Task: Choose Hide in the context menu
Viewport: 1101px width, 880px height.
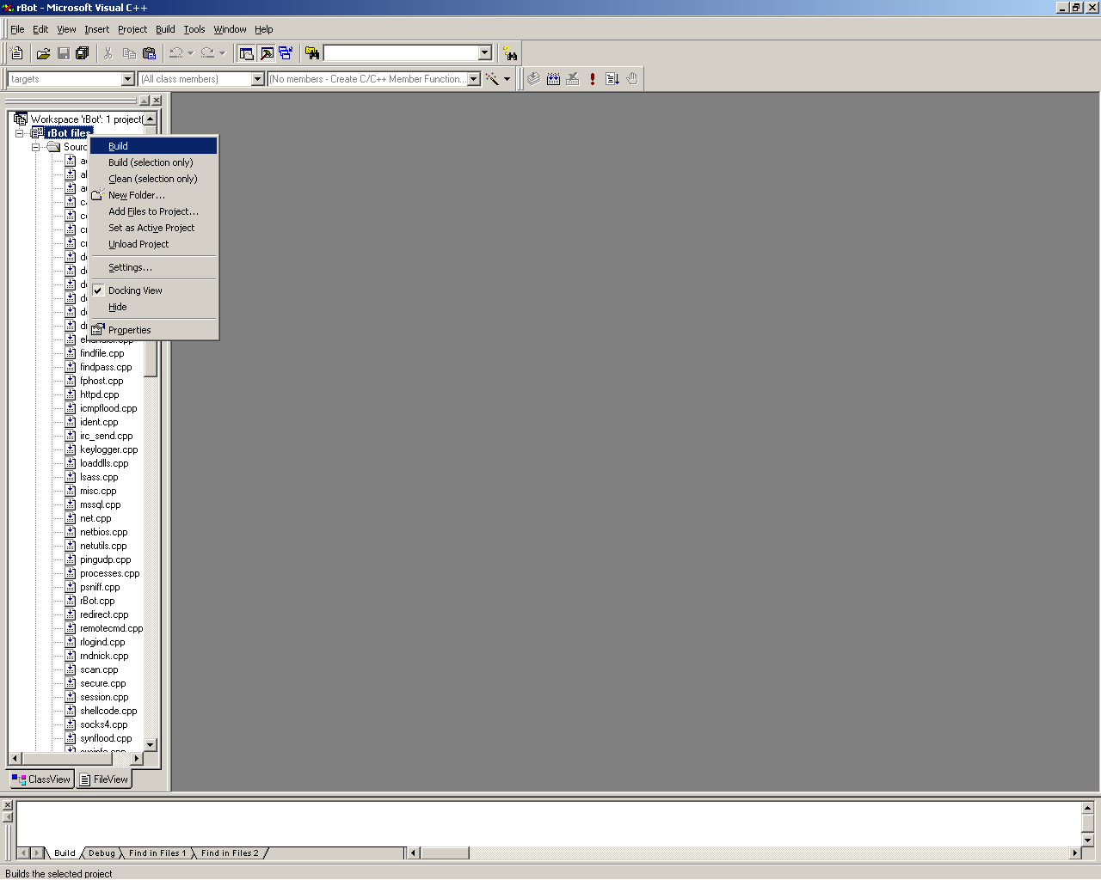Action: point(154,307)
